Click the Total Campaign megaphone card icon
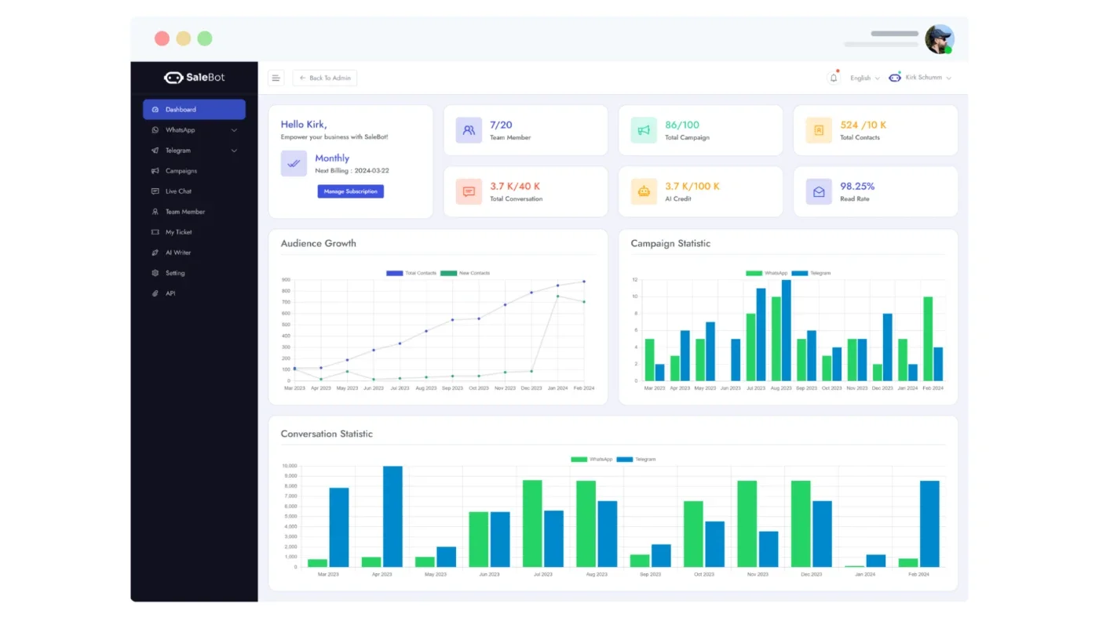This screenshot has height=618, width=1099. pos(644,130)
